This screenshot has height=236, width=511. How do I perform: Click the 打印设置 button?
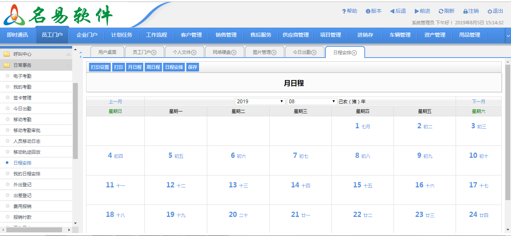tap(100, 67)
